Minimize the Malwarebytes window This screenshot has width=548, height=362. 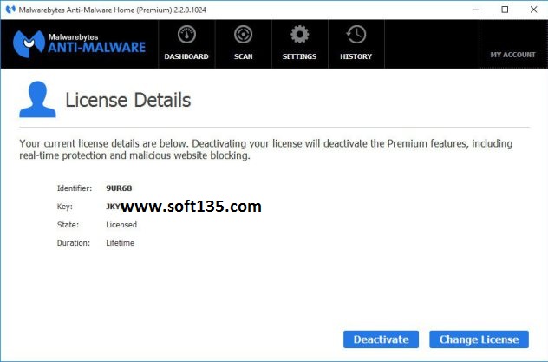(x=477, y=10)
